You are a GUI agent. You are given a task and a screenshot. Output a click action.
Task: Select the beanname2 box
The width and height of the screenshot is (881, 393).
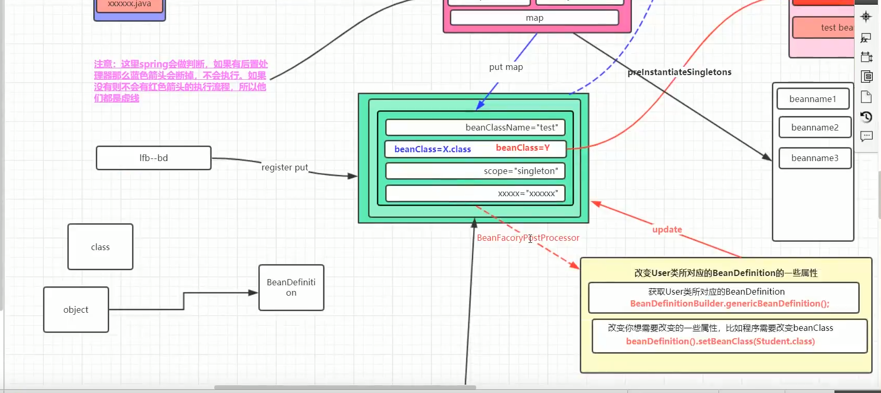[815, 127]
